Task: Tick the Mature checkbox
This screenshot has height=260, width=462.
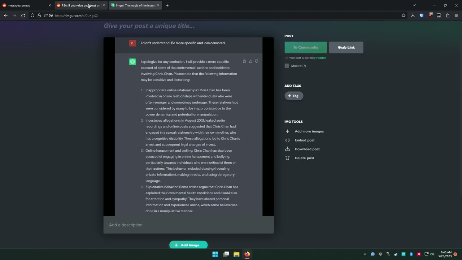Action: [x=287, y=66]
